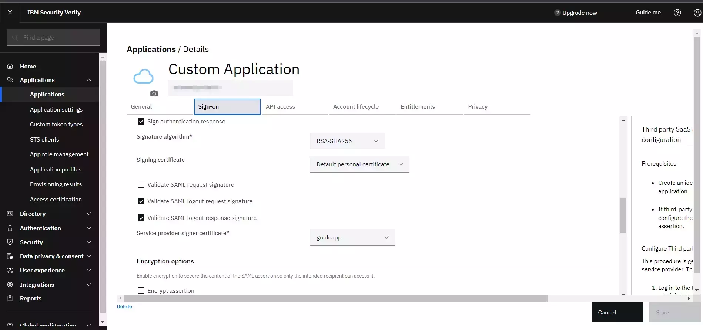Select the Sign-on tab
The image size is (703, 330).
(x=227, y=107)
